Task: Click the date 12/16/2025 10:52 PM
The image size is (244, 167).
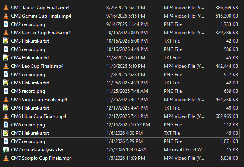Action: click(x=128, y=125)
